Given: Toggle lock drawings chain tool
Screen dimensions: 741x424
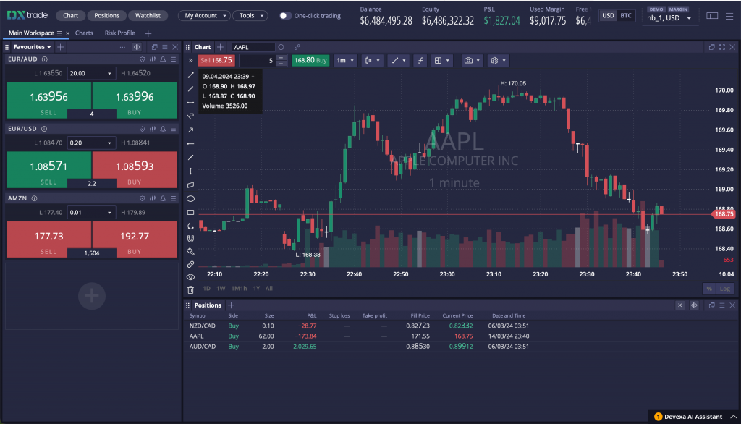Looking at the screenshot, I should (x=190, y=264).
